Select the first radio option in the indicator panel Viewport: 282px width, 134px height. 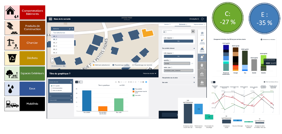click(x=51, y=86)
